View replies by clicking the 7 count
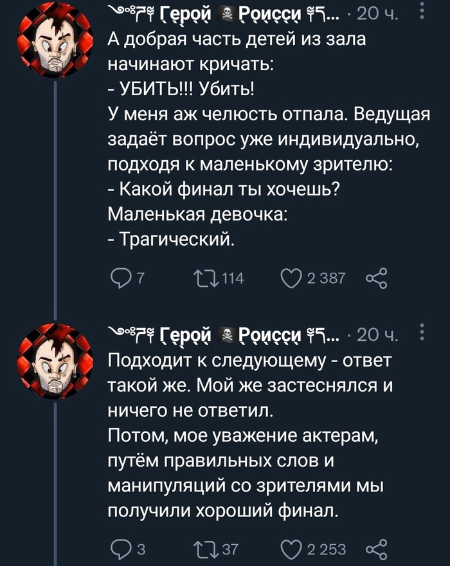Viewport: 450px width, 566px height. tap(139, 277)
